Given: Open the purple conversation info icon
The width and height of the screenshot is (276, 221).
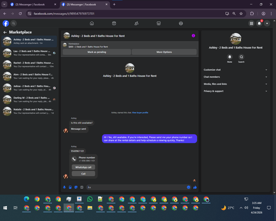Looking at the screenshot, I should pos(193,36).
